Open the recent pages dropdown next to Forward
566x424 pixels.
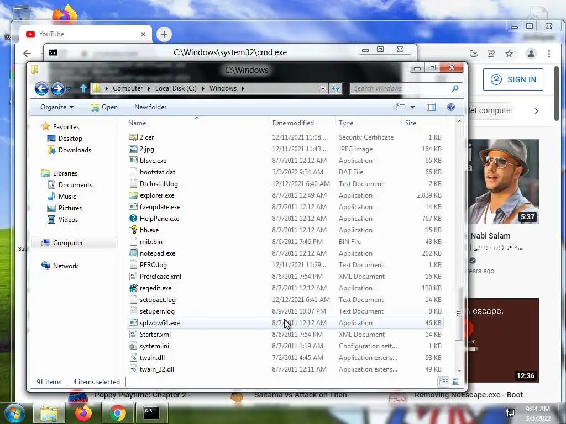click(69, 88)
